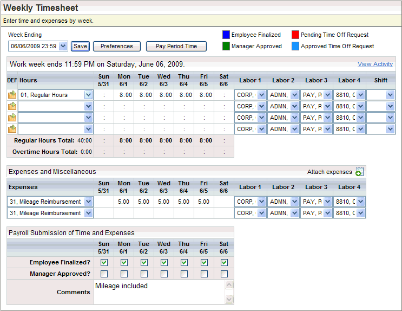The image size is (402, 311).
Task: Toggle Employee Finalized checkbox for Wed 6/3
Action: click(164, 262)
